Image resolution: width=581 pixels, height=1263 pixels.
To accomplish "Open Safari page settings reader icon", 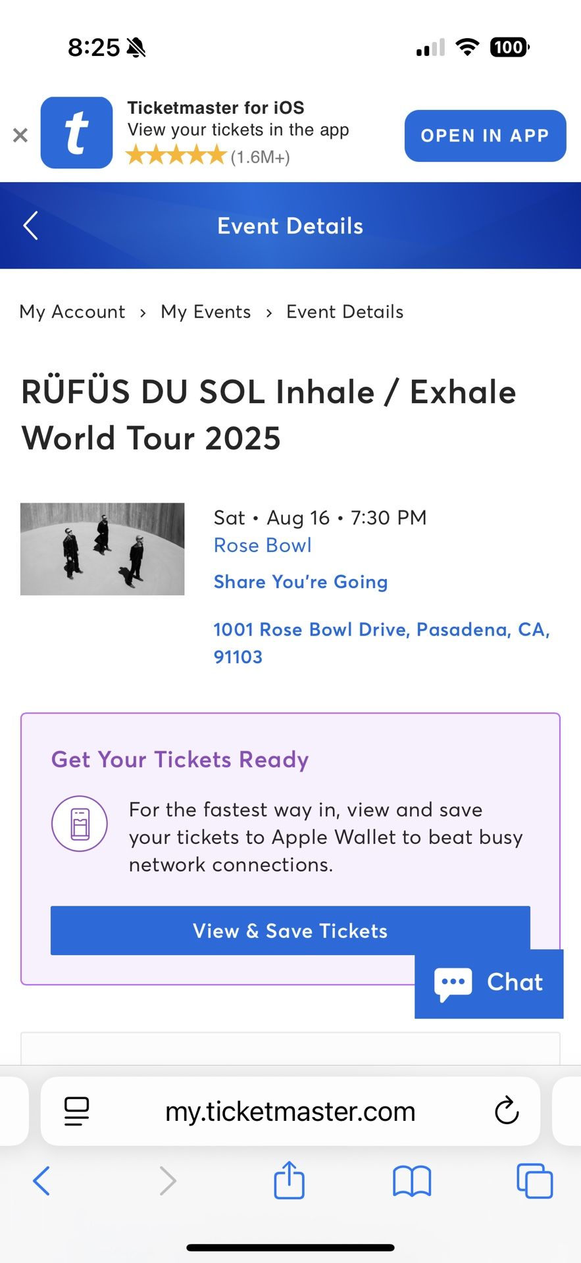I will pos(76,1112).
